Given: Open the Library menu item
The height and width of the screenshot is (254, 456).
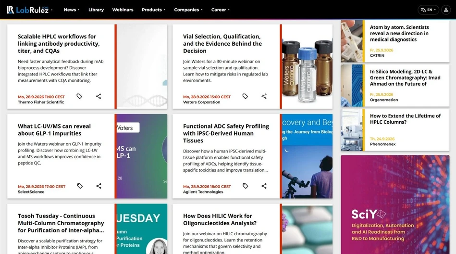Looking at the screenshot, I should pos(96,10).
